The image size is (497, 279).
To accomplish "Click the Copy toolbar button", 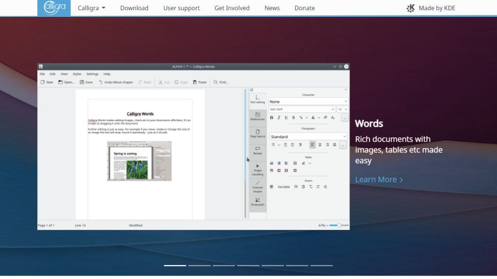I will (x=181, y=82).
